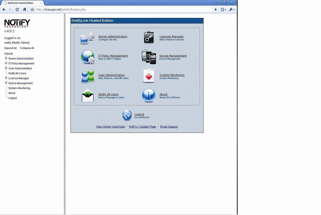
Task: Click the "notify (Notify Admin)" user text
Action: [17, 43]
